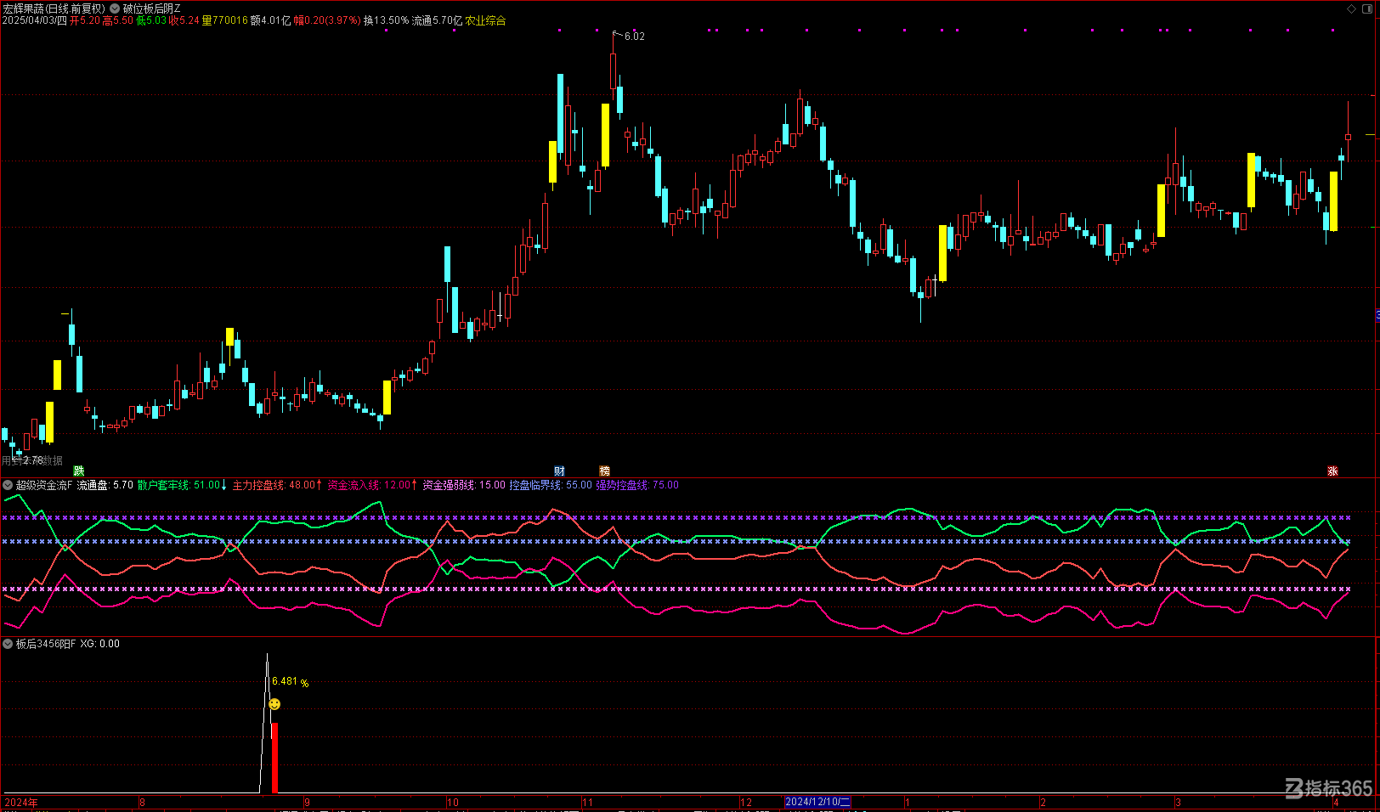Click the 超级资金流F panel title

coord(44,485)
